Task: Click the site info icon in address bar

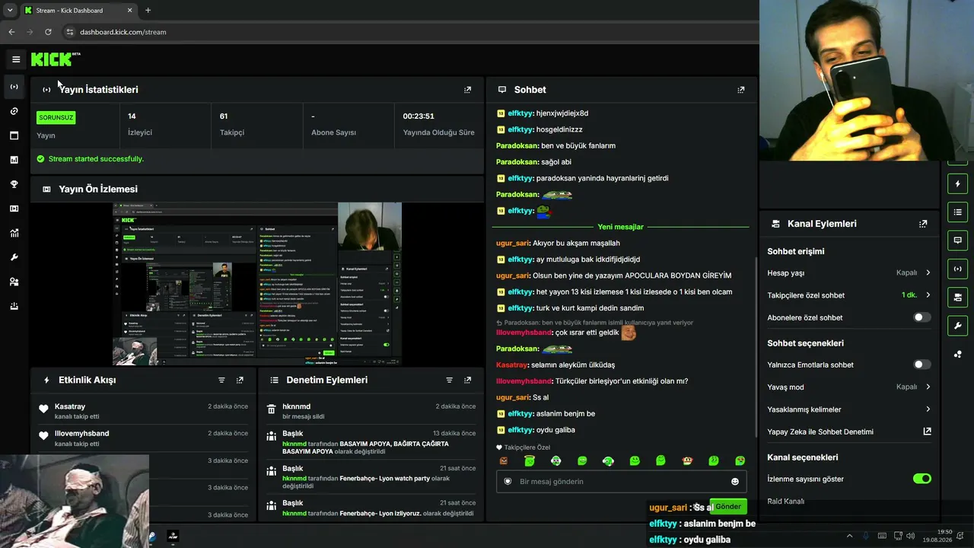Action: click(x=70, y=32)
